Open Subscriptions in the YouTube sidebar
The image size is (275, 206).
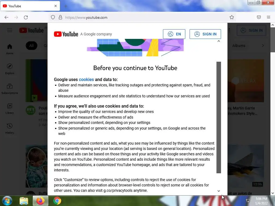point(10,89)
